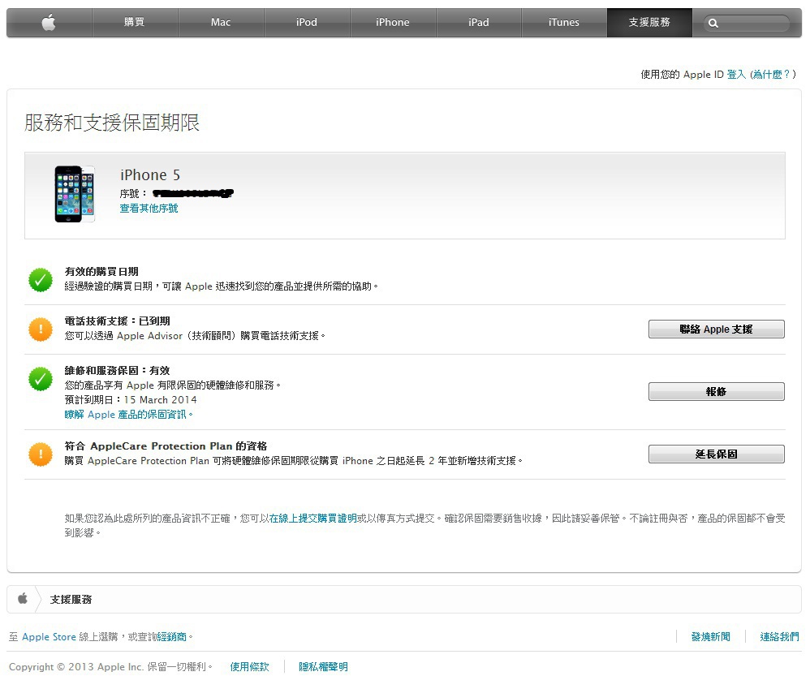Click the magnifier search icon
The height and width of the screenshot is (676, 810).
pyautogui.click(x=713, y=24)
